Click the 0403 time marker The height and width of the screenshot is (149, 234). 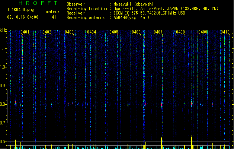[69, 32]
